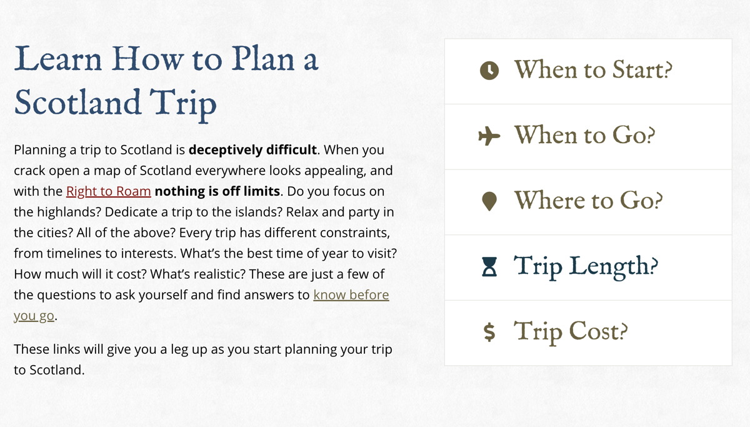Open the "When to Start?" link
The width and height of the screenshot is (750, 427).
click(588, 71)
